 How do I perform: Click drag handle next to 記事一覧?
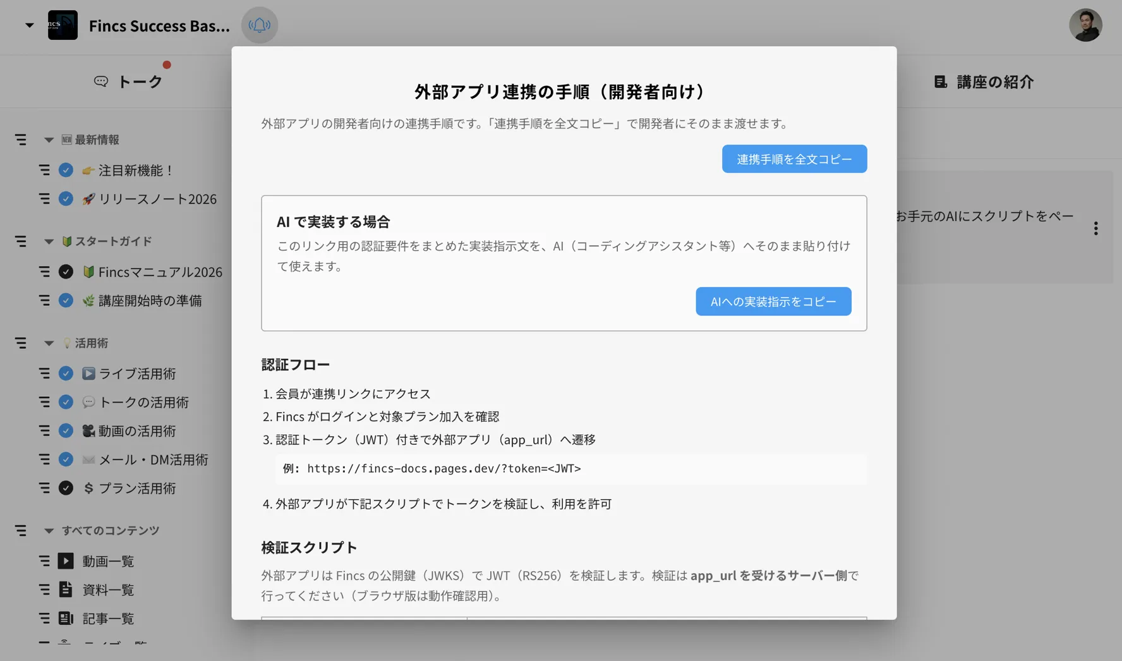pyautogui.click(x=44, y=618)
